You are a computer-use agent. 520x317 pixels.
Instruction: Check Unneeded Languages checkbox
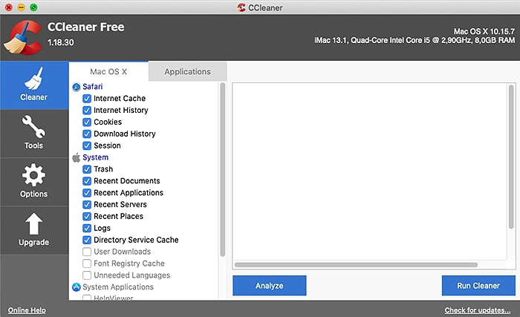(x=87, y=275)
